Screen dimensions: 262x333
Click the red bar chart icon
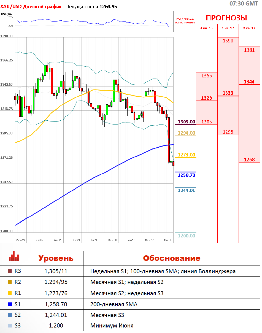(14, 256)
